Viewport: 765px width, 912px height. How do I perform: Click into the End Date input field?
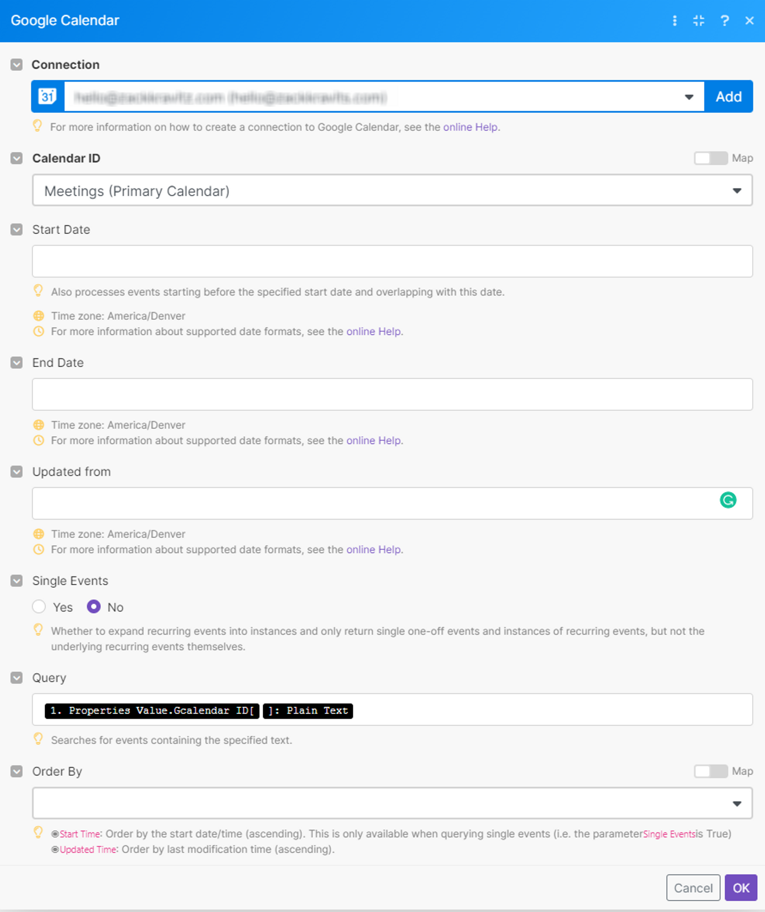pos(392,394)
